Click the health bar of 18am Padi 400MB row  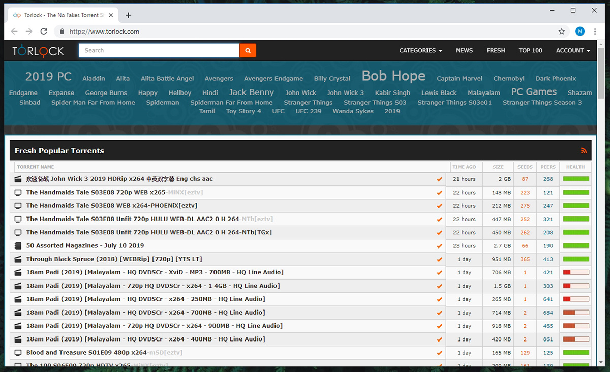[576, 339]
